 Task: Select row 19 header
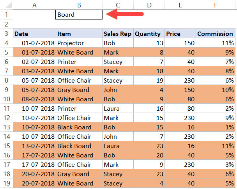[x=6, y=183]
